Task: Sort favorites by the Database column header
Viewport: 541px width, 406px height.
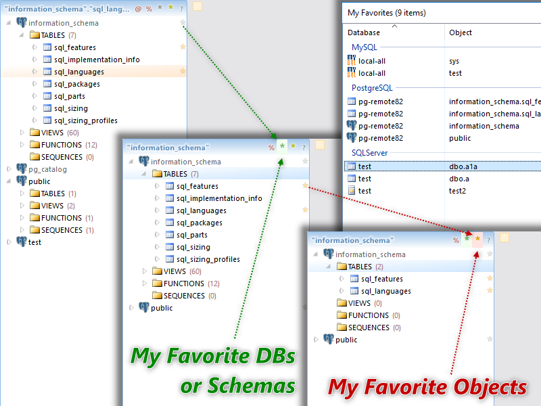Action: (364, 32)
